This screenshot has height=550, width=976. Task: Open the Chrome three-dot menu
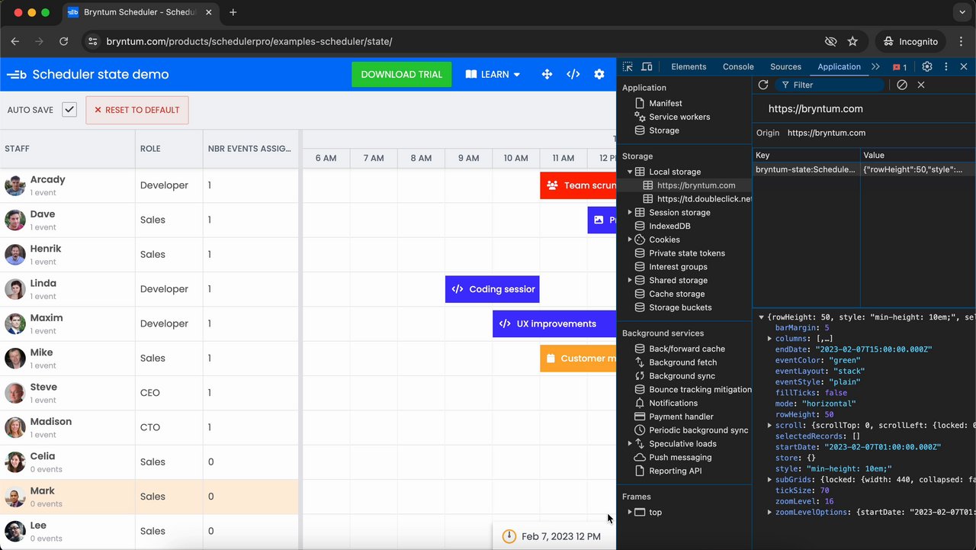(960, 41)
